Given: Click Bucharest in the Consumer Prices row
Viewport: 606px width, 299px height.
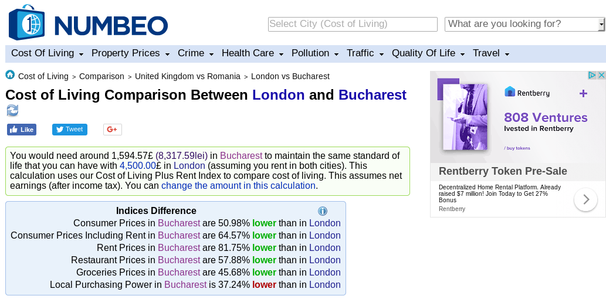Looking at the screenshot, I should 179,223.
